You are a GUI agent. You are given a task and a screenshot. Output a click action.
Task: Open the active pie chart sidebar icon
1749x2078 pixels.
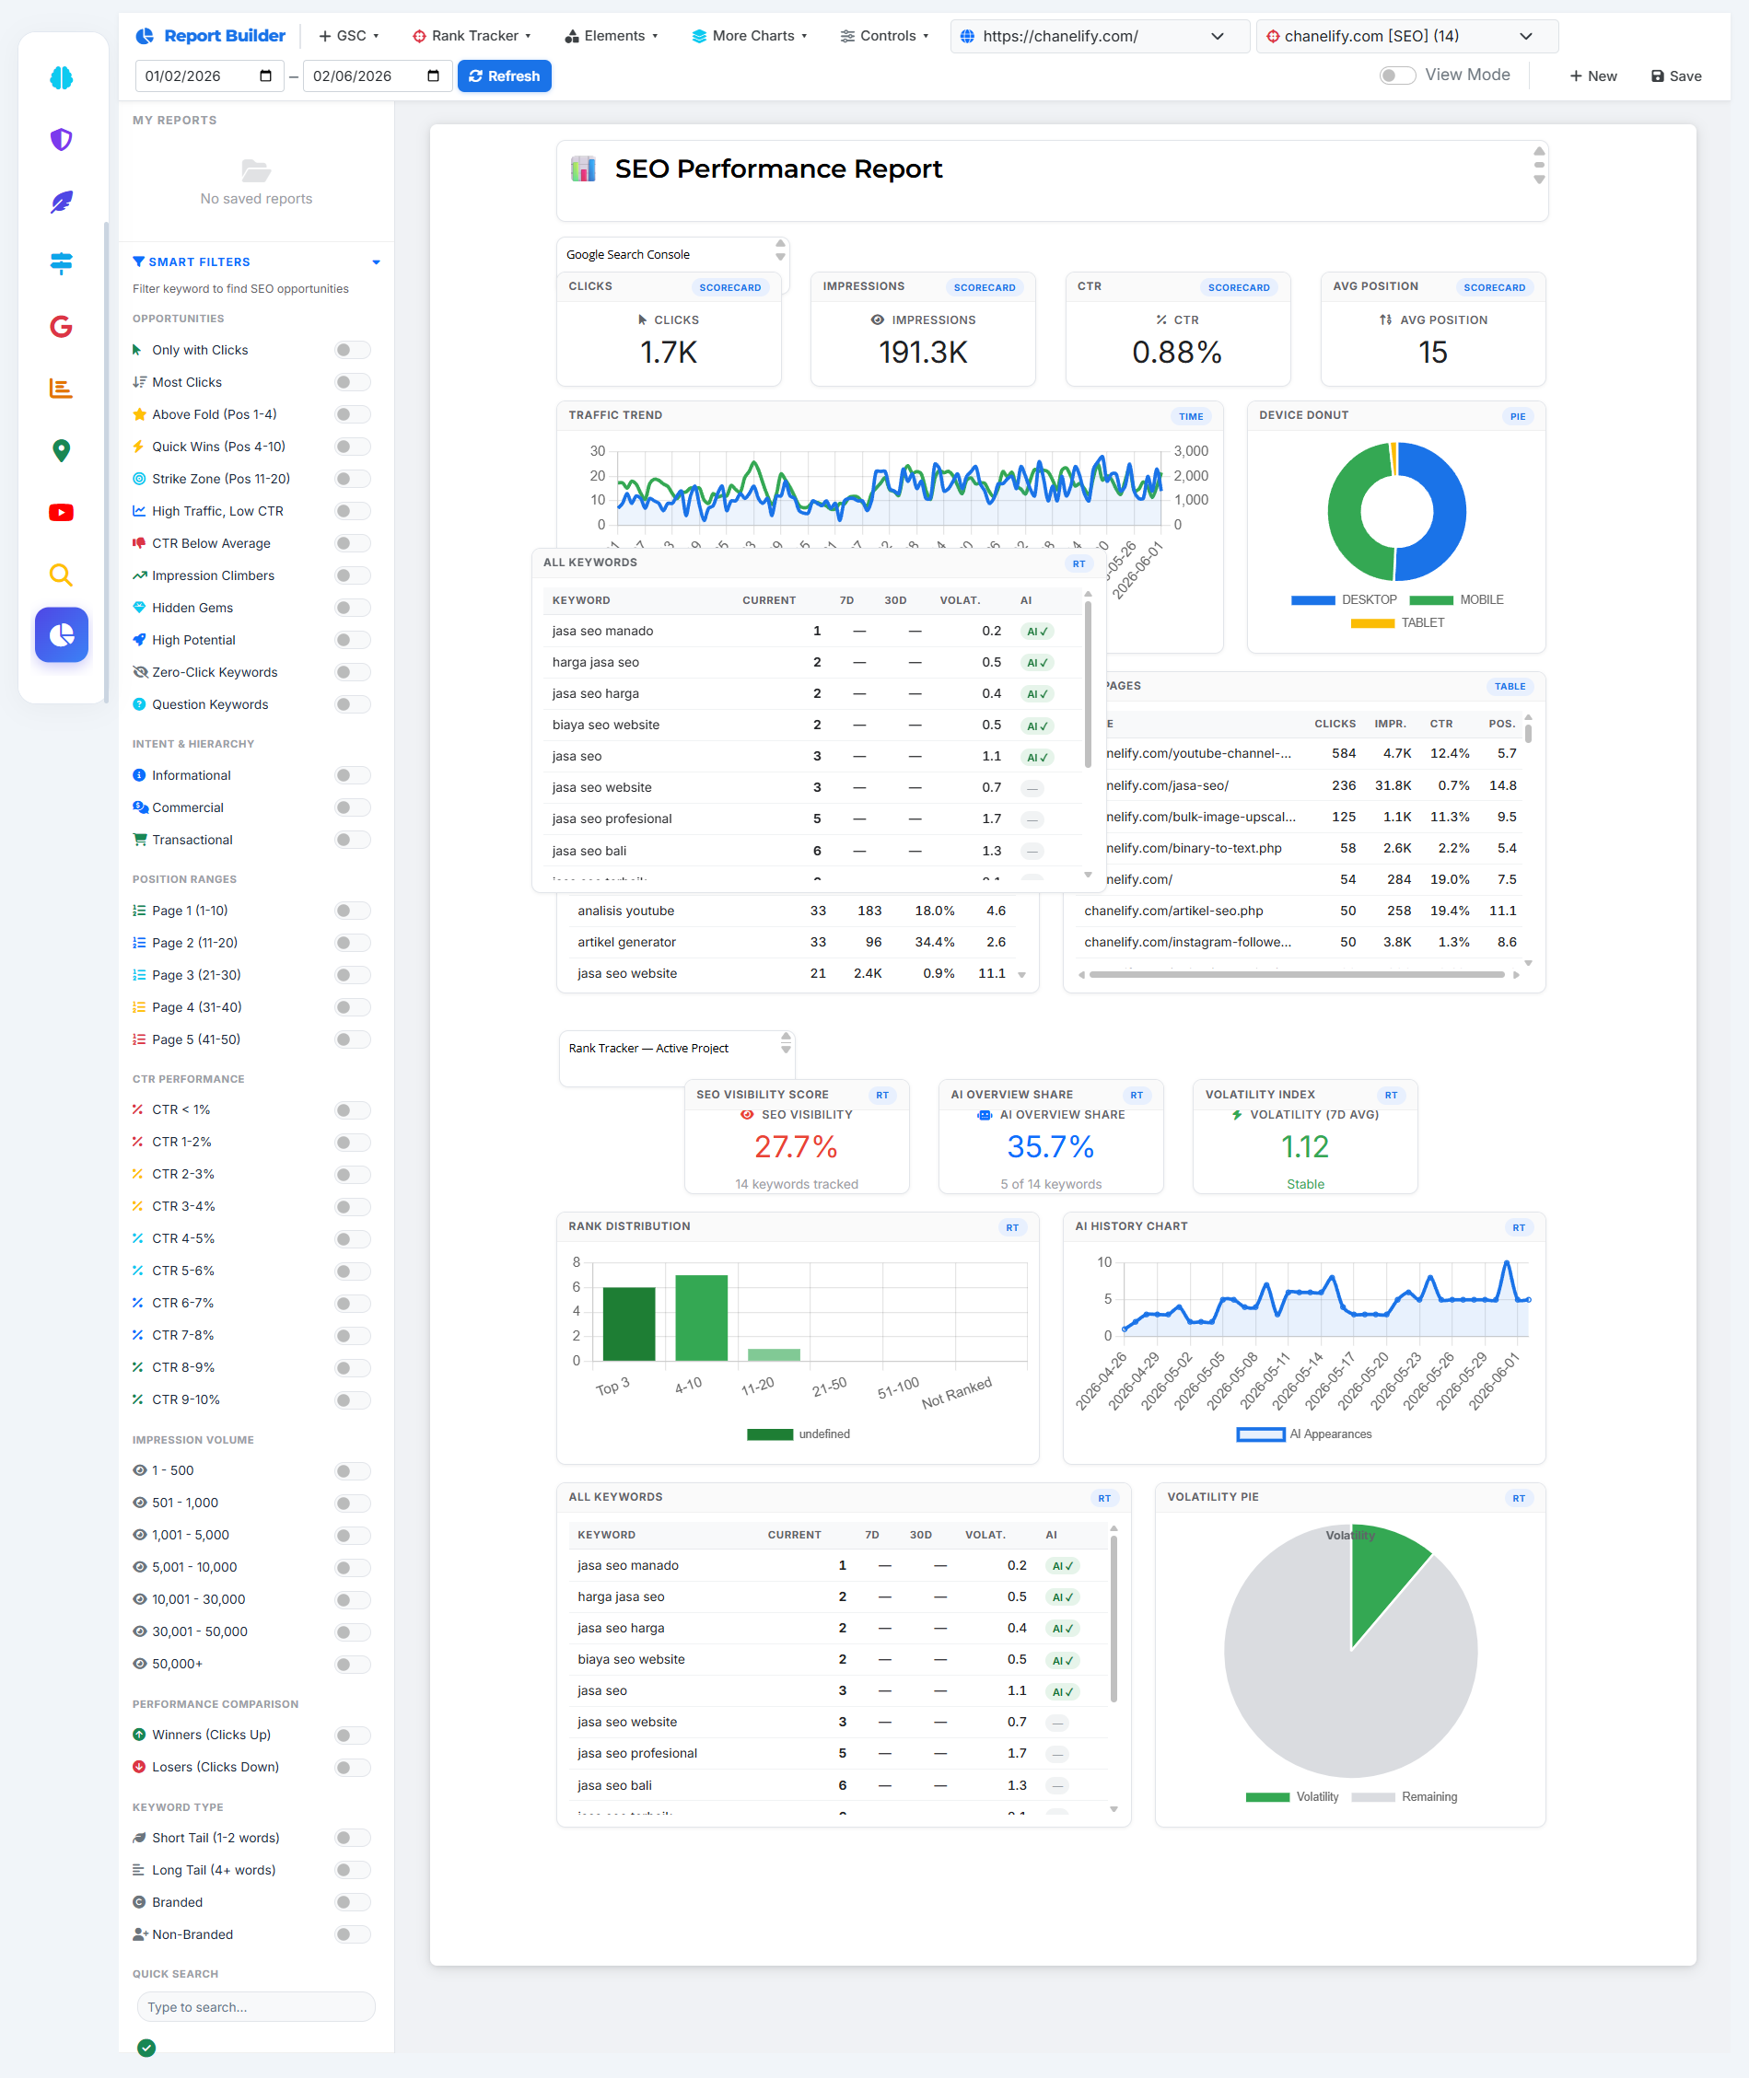pos(62,635)
